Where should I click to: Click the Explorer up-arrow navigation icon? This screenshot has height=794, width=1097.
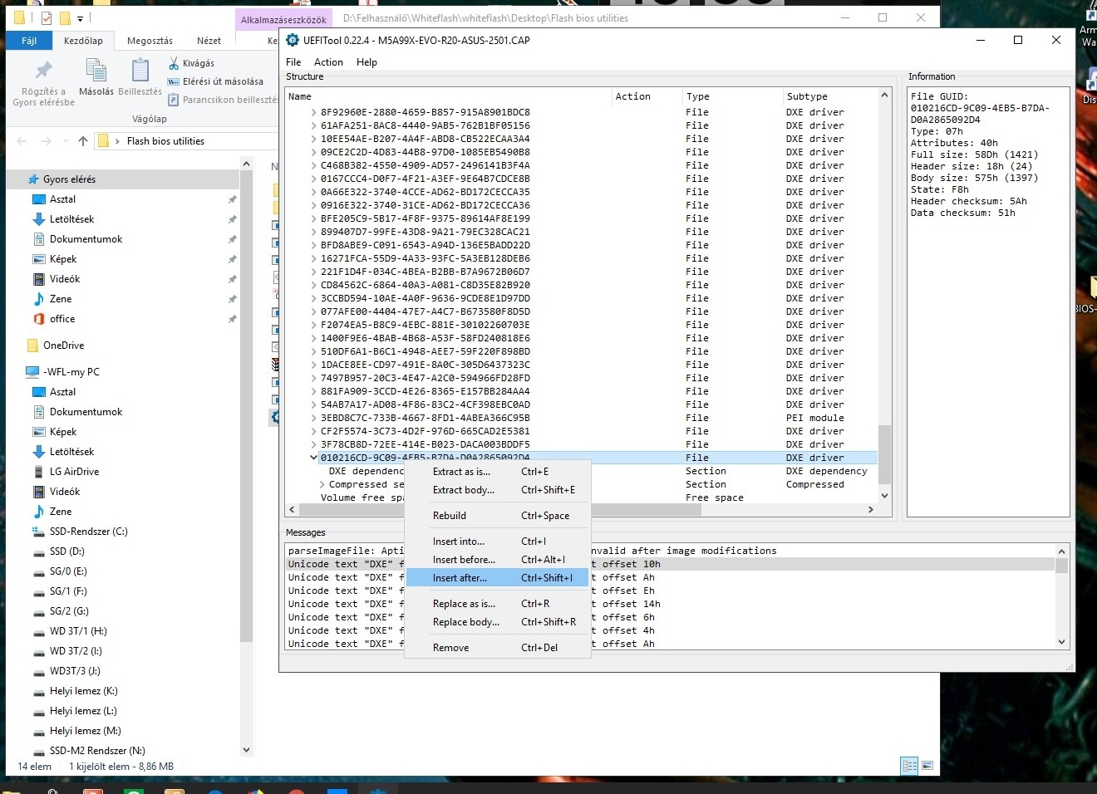click(x=83, y=141)
